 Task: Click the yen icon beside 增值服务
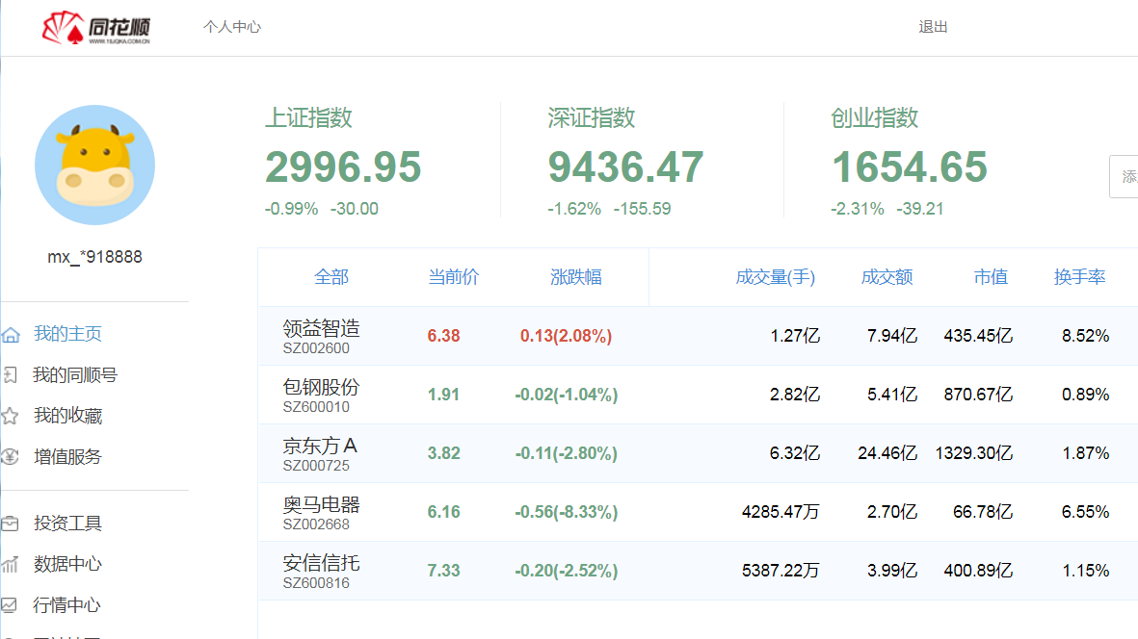click(11, 456)
